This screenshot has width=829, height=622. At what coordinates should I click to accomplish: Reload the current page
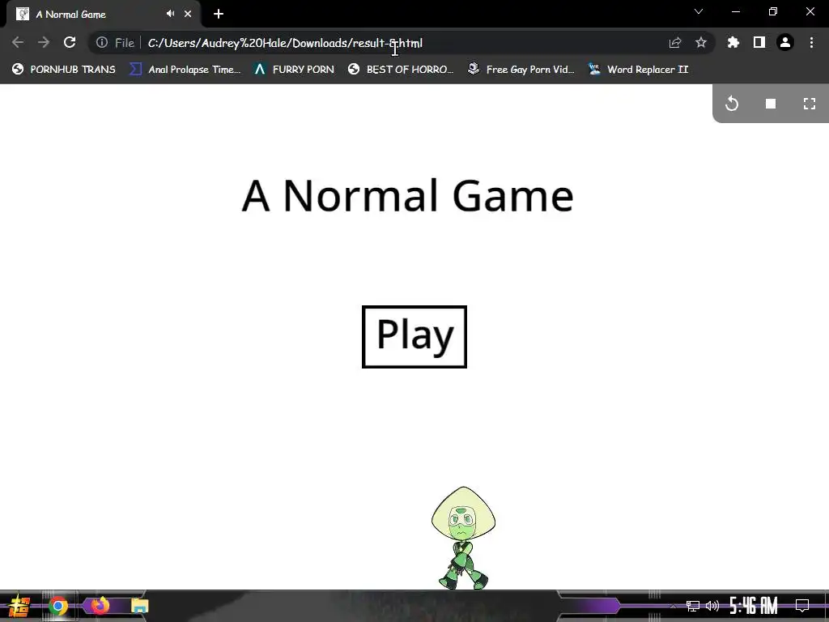click(70, 42)
